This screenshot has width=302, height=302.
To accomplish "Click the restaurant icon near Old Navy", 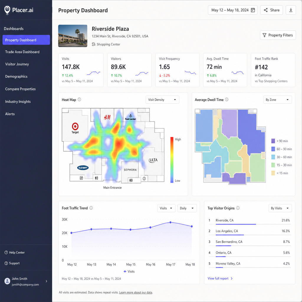I will coord(81,178).
